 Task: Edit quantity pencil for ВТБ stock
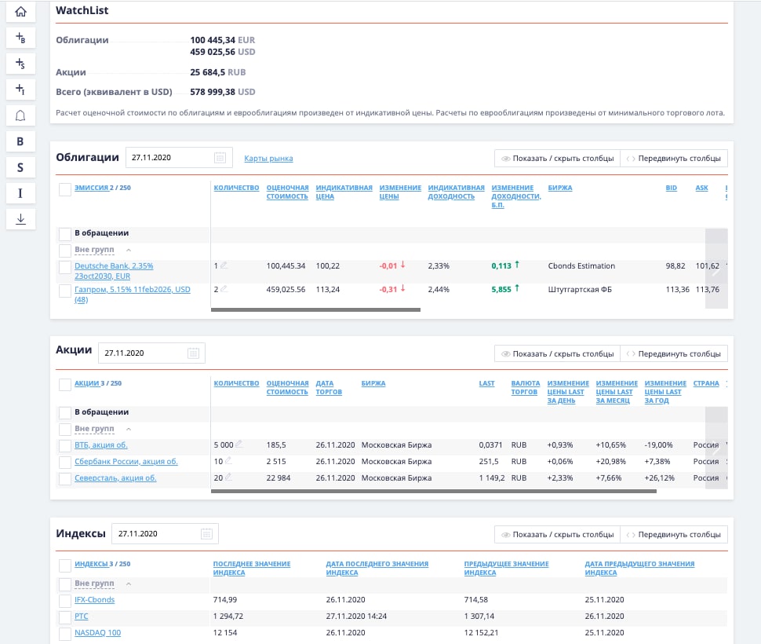click(x=238, y=444)
